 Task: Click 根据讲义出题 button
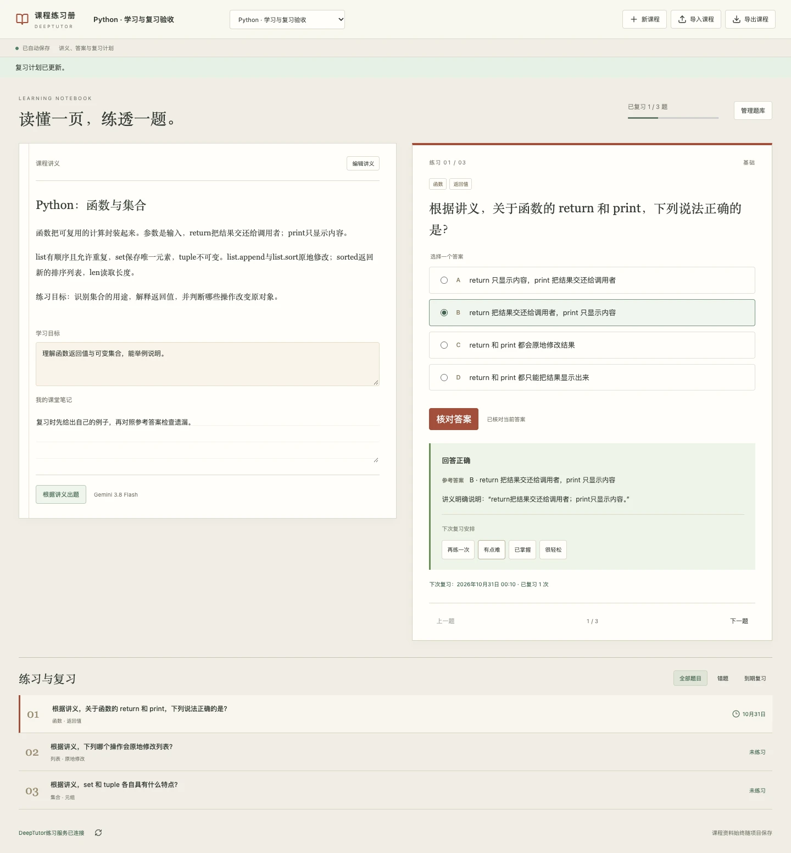[x=61, y=494]
